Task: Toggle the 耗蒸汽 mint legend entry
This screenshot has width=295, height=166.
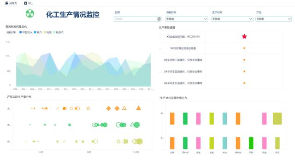Action: (59, 32)
